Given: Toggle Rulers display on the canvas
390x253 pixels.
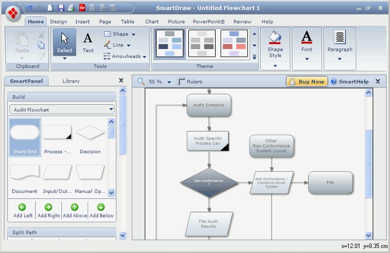Looking at the screenshot, I should 190,81.
